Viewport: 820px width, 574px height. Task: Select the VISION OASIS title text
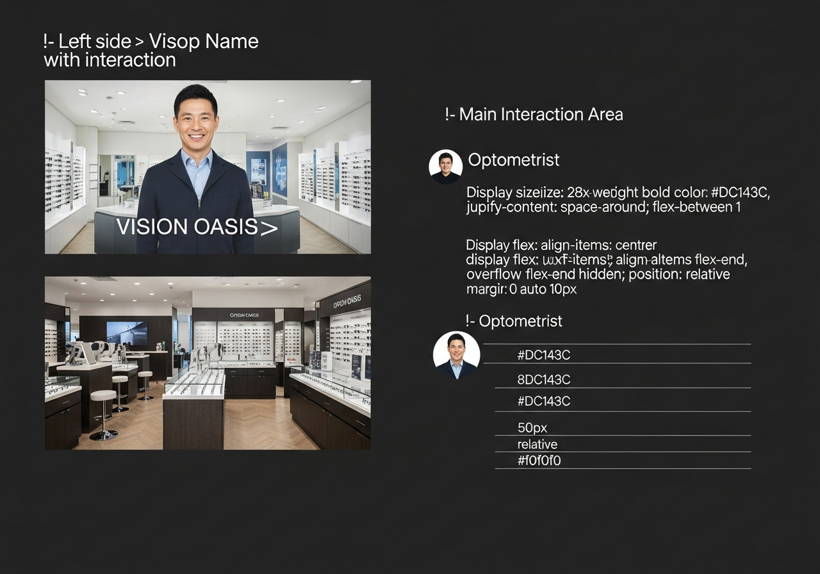[x=187, y=227]
